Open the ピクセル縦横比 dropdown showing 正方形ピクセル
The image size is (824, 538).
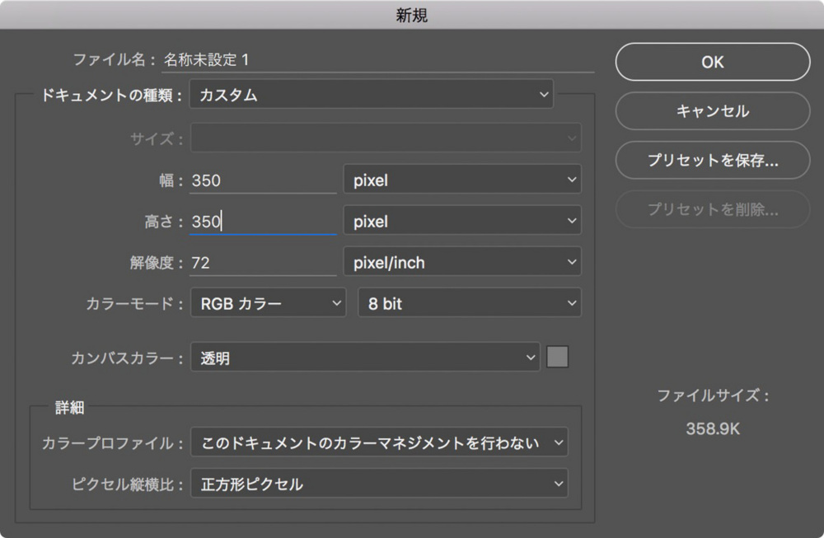point(379,484)
